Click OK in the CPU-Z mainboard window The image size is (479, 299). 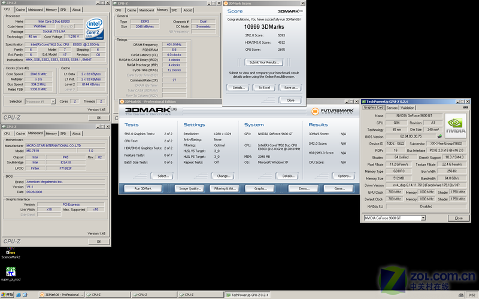pyautogui.click(x=99, y=242)
